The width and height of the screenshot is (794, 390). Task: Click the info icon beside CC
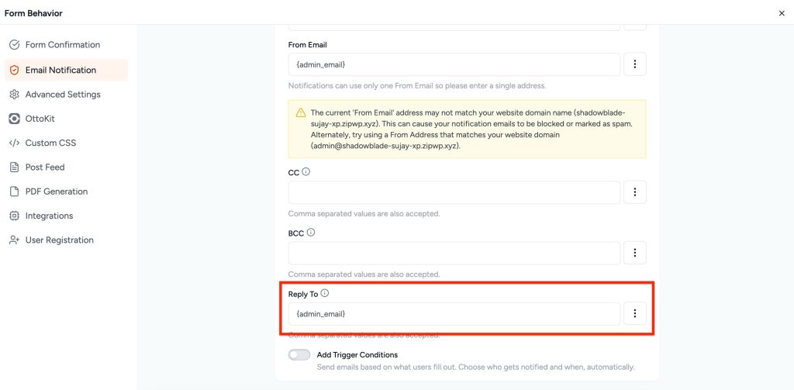pos(306,171)
